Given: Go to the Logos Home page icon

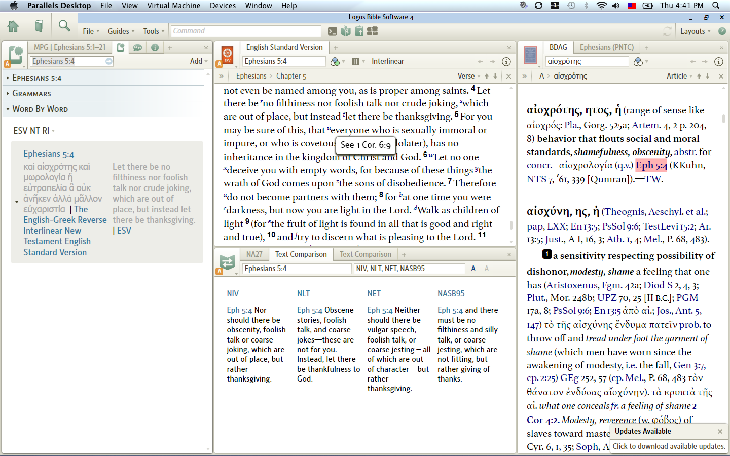Looking at the screenshot, I should [x=13, y=26].
